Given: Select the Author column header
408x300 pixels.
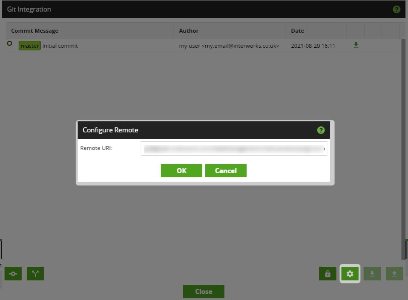Looking at the screenshot, I should 189,31.
